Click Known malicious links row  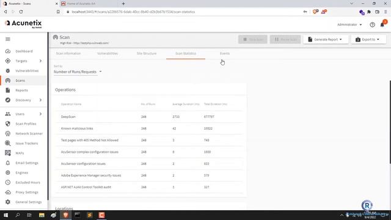[149, 128]
